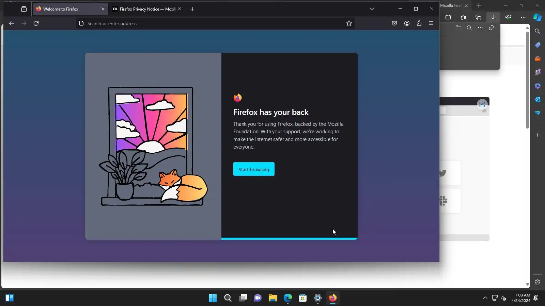The image size is (545, 306).
Task: Close the Welcome to Firefox tab
Action: (103, 9)
